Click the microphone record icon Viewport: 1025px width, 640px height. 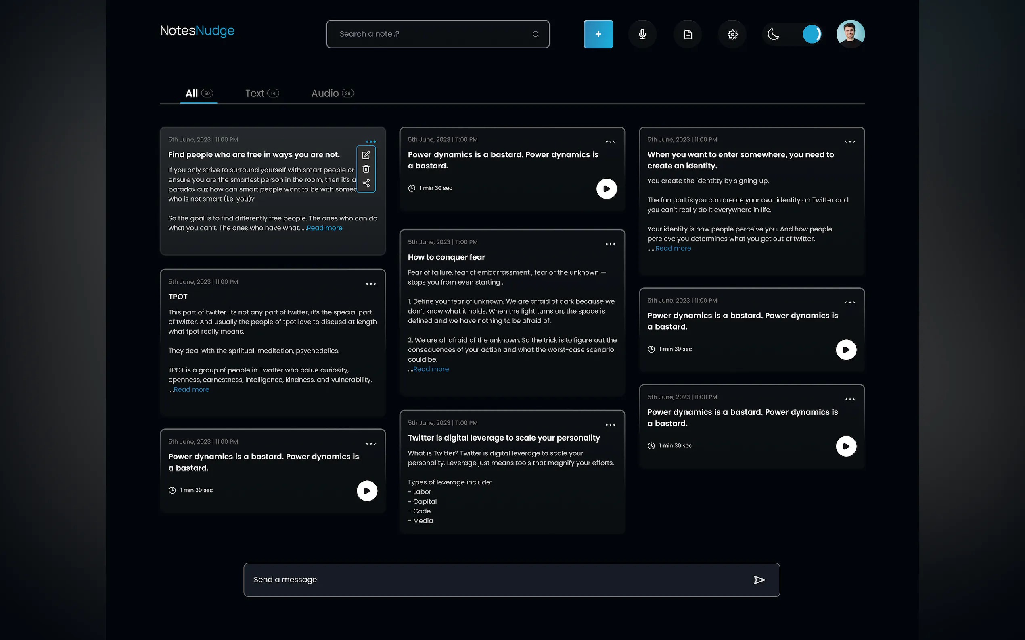click(642, 34)
